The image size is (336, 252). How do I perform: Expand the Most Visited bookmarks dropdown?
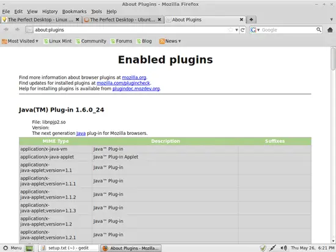[x=20, y=41]
